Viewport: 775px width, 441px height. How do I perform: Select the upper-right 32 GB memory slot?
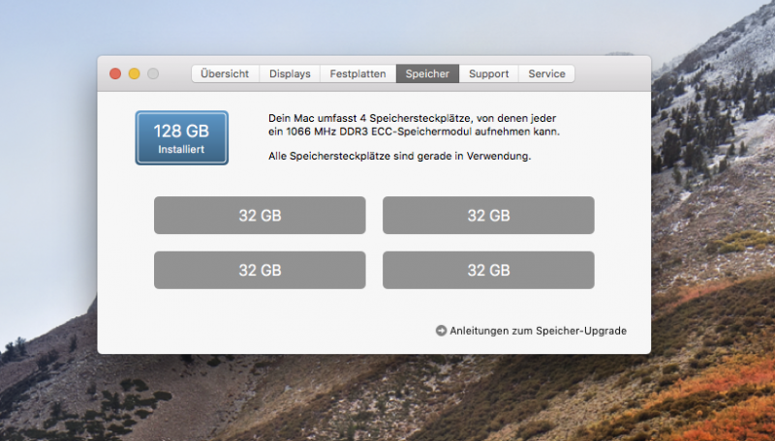[488, 216]
